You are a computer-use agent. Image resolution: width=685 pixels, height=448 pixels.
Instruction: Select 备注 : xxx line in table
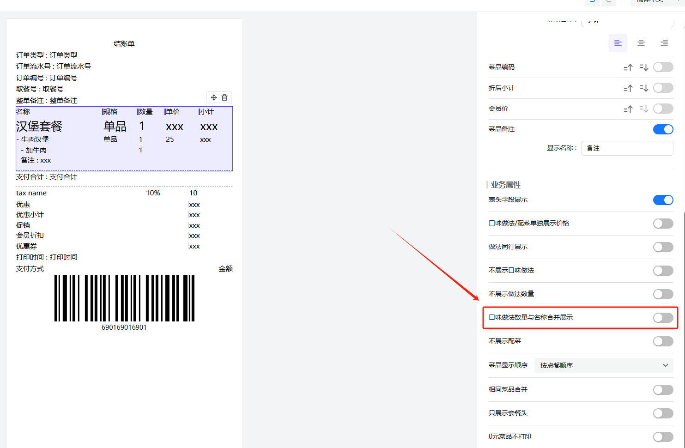[36, 160]
